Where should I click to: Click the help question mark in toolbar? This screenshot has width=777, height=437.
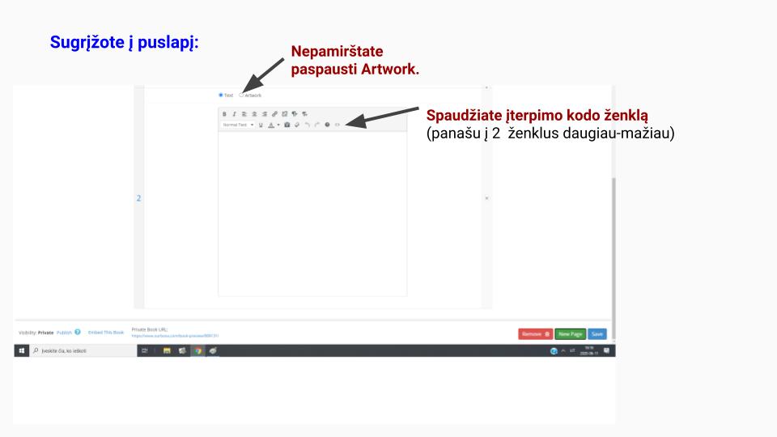click(x=328, y=125)
